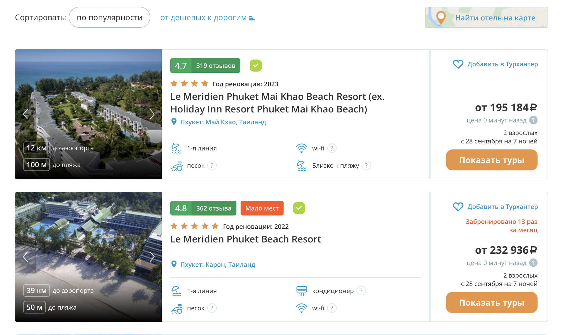Click the five-star rating of second hotel
This screenshot has height=335, width=573.
(194, 226)
